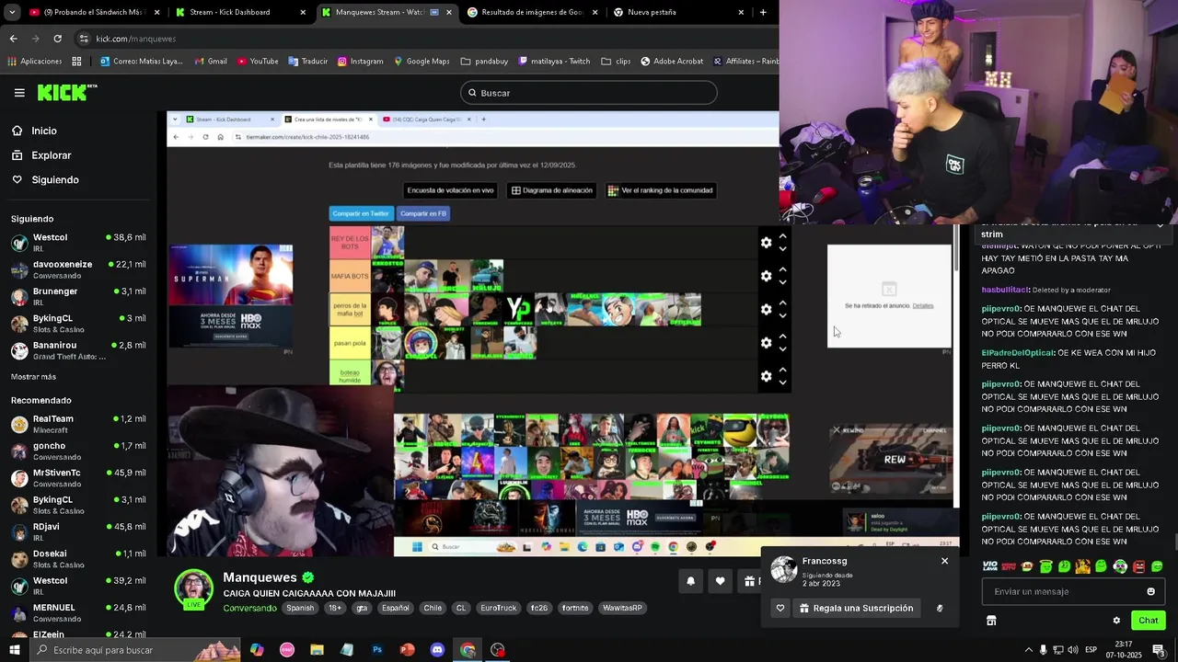Screen dimensions: 1178x662
Task: Open Instagram bookmark
Action: point(360,62)
